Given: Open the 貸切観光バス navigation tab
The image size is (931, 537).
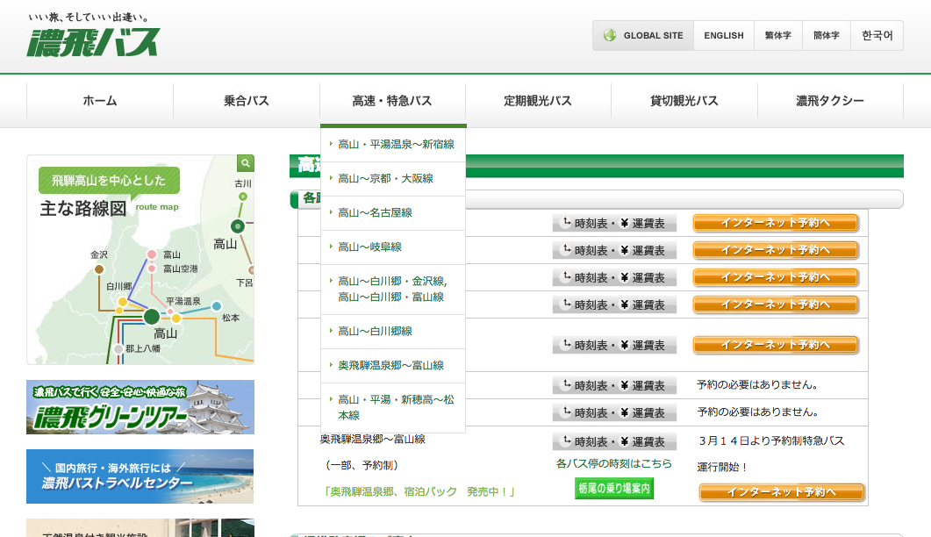Looking at the screenshot, I should pyautogui.click(x=684, y=101).
